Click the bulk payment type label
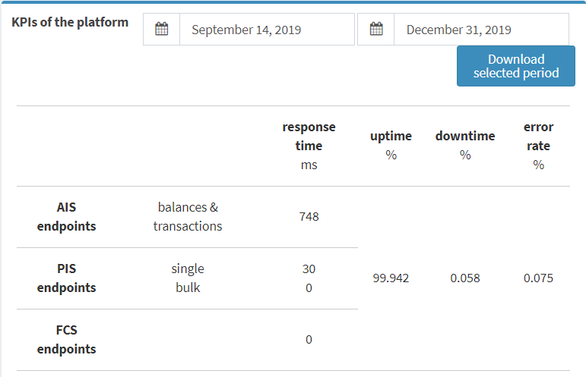The width and height of the screenshot is (586, 377). coord(188,288)
